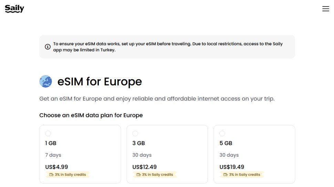Click the US$4.99 price
Screen dimensions: 334x187
(x=56, y=167)
